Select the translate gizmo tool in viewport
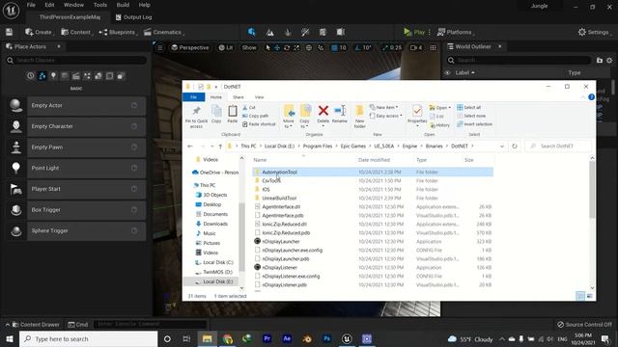Image resolution: width=618 pixels, height=347 pixels. [277, 47]
